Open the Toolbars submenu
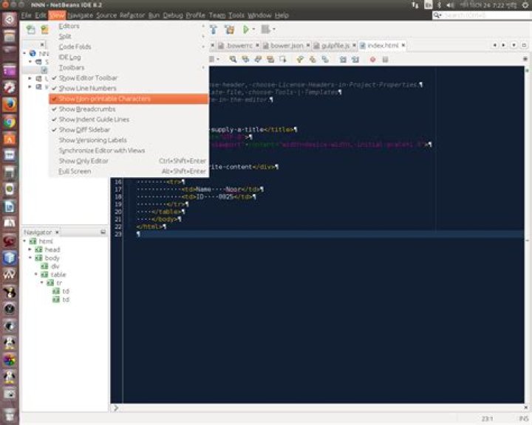 pyautogui.click(x=129, y=67)
